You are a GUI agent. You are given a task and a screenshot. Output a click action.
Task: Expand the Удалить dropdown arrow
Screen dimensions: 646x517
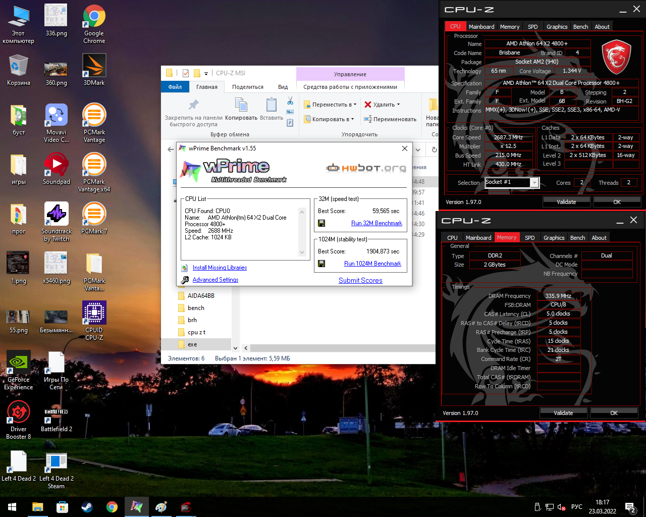point(399,105)
